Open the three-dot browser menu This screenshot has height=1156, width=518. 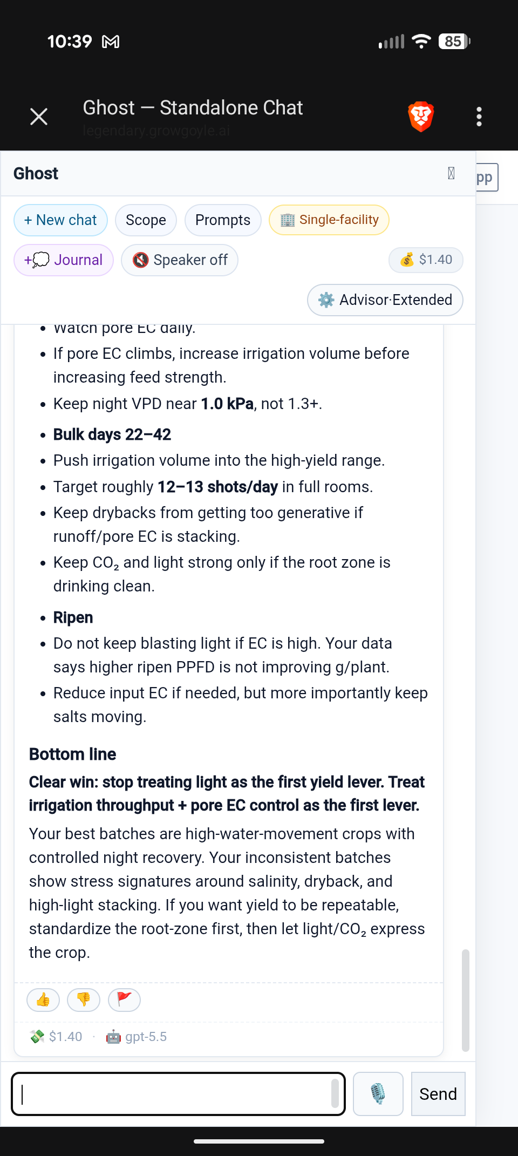[x=479, y=117]
